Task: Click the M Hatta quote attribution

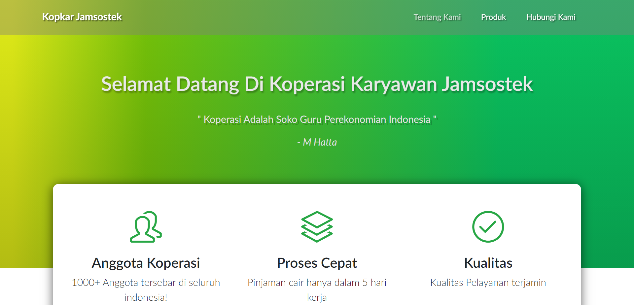Action: pos(317,142)
